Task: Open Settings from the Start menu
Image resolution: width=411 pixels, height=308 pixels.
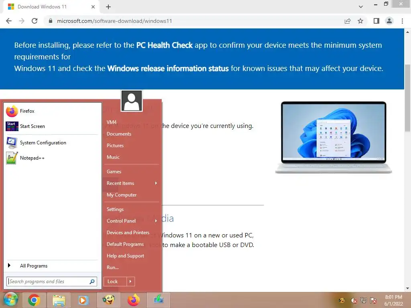Action: (115, 209)
